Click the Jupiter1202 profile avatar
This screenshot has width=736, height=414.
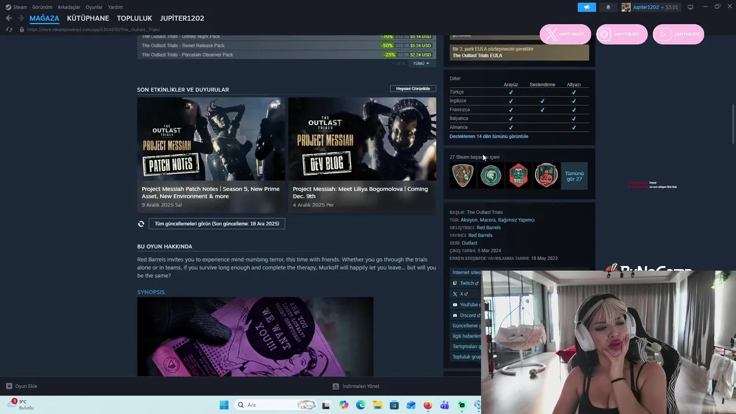tap(626, 7)
